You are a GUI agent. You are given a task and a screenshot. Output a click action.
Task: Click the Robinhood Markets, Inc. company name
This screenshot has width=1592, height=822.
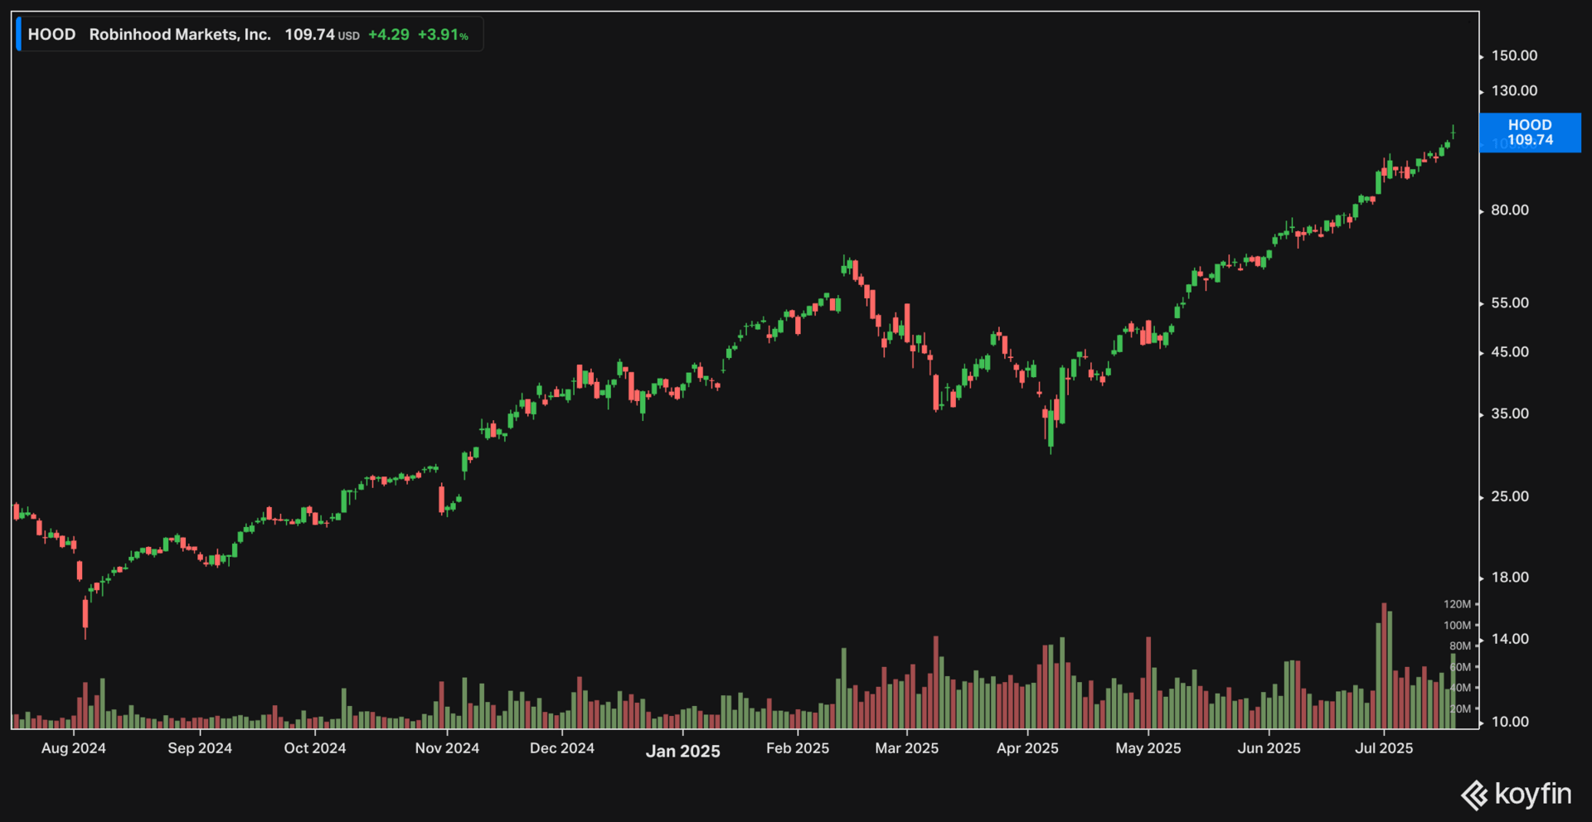180,35
